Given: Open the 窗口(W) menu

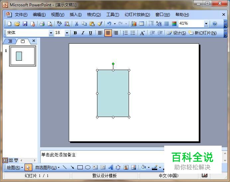Looking at the screenshot, I should coord(163,15).
